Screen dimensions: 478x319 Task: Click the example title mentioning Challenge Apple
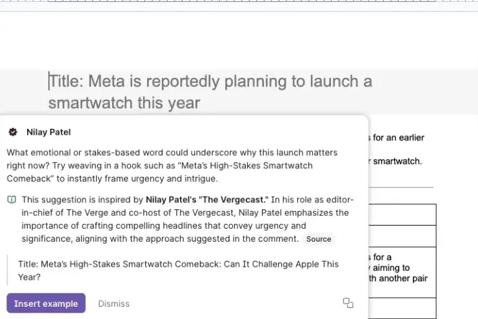[x=178, y=271]
